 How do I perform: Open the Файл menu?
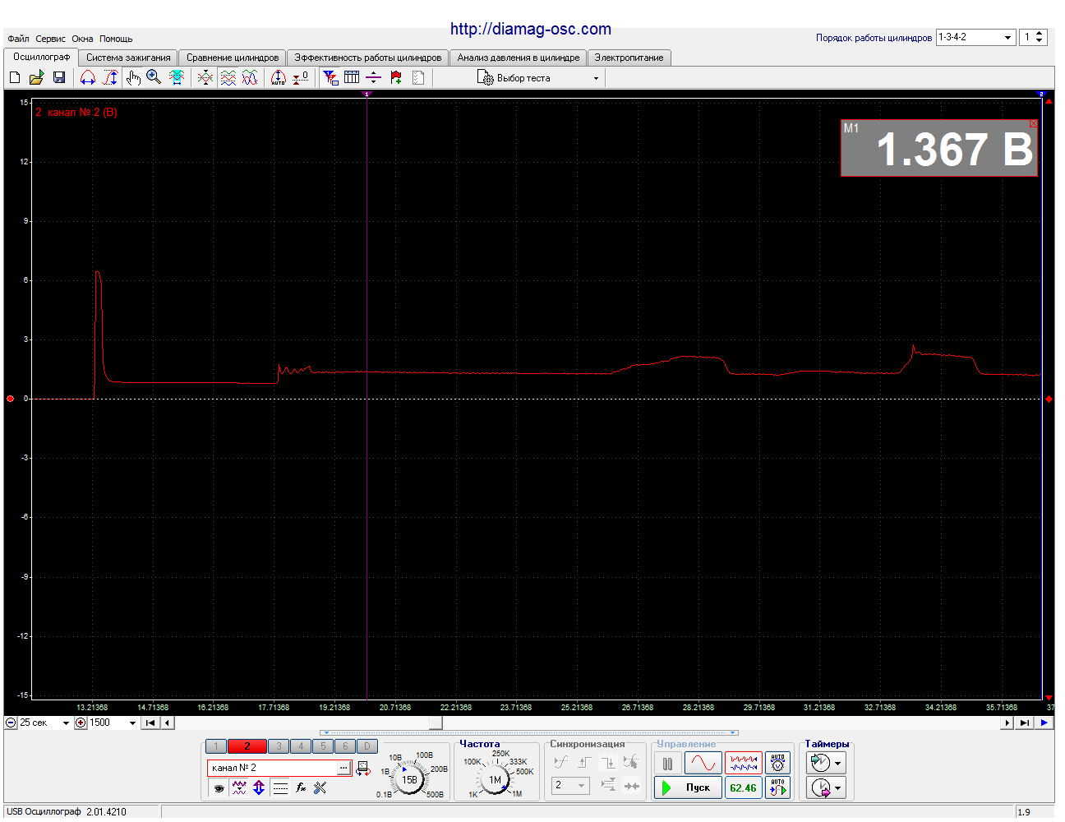tap(18, 39)
